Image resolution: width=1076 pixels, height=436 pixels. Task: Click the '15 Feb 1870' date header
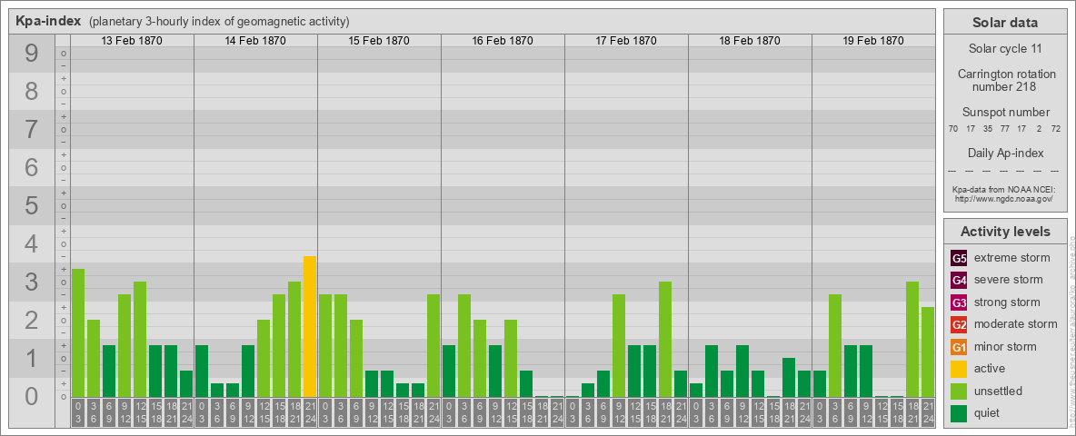[379, 41]
